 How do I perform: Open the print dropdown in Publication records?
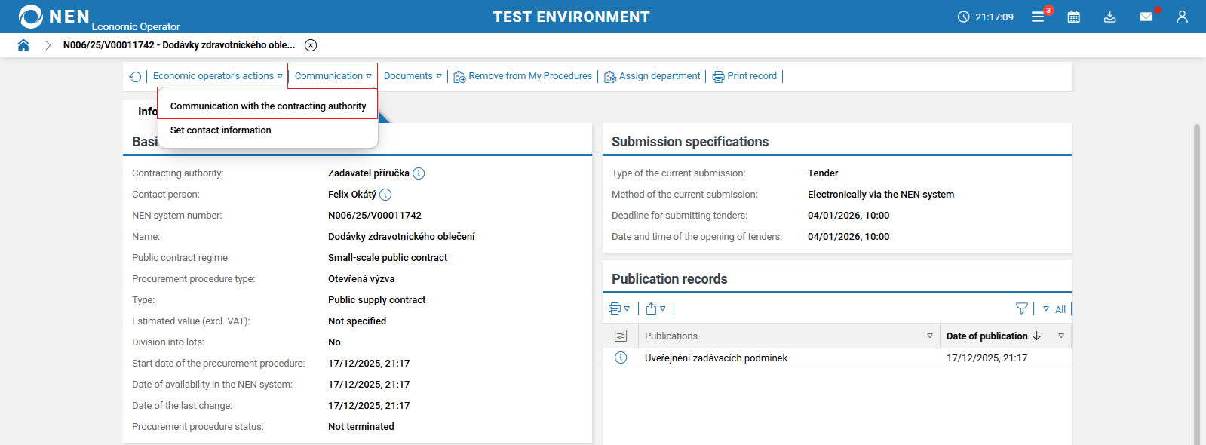click(618, 308)
